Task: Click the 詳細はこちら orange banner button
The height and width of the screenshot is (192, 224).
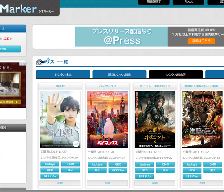Action: tap(201, 41)
